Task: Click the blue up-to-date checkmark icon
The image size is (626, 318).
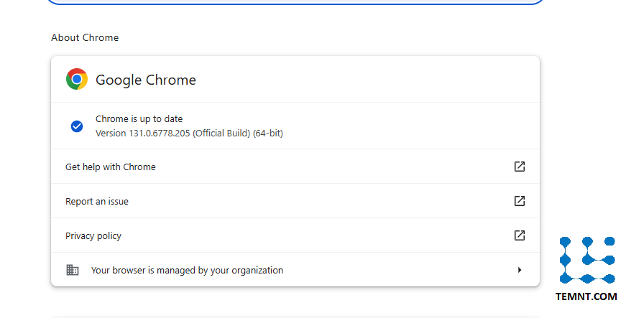Action: coord(77,126)
